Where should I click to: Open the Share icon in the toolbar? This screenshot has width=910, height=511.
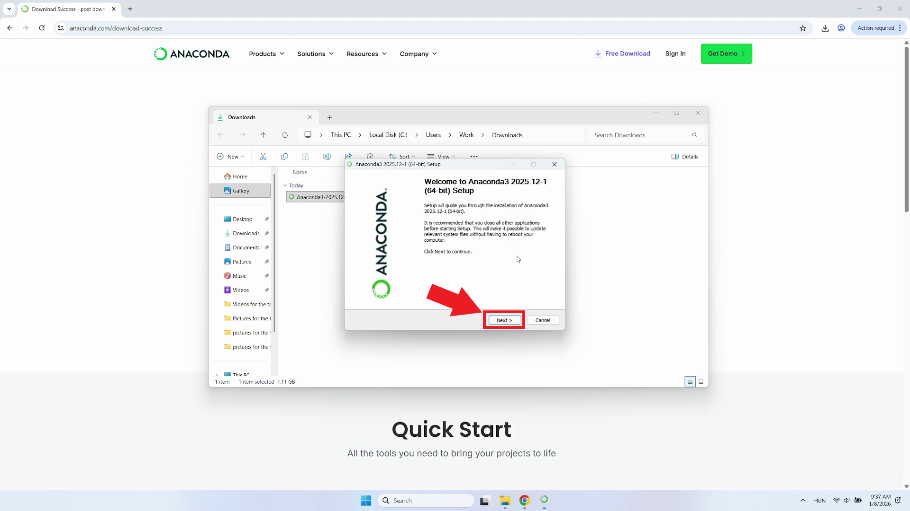(349, 157)
